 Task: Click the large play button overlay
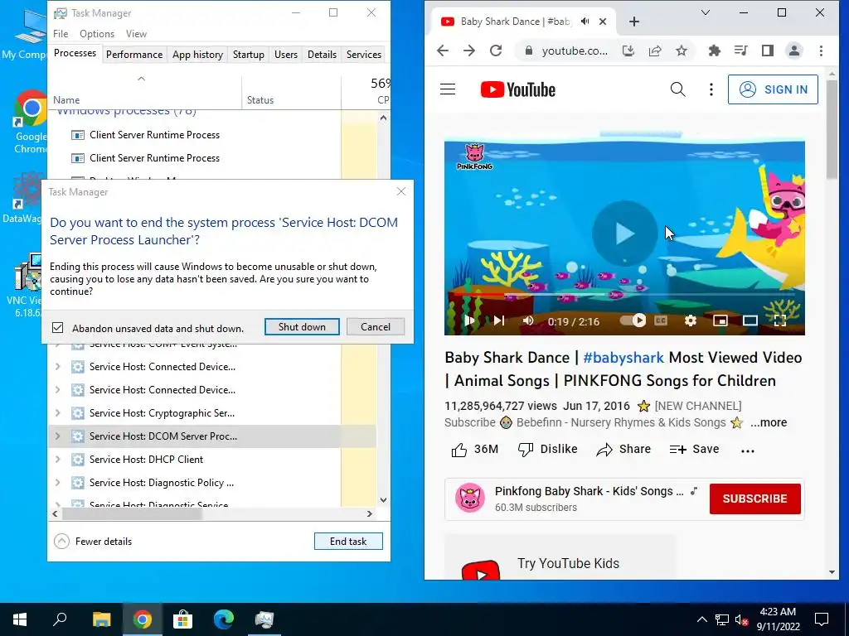click(x=625, y=234)
